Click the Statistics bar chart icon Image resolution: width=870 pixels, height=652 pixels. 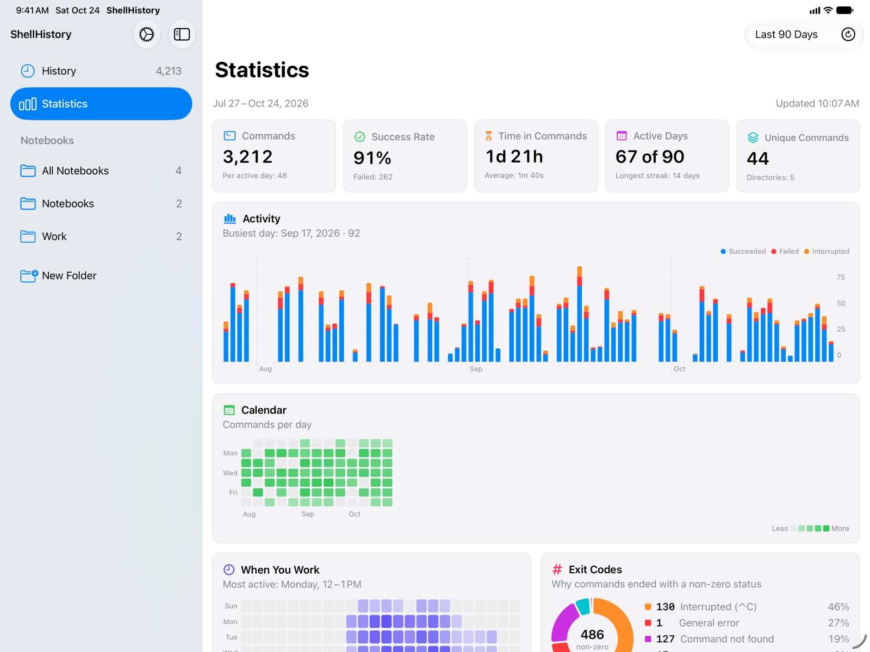(28, 104)
